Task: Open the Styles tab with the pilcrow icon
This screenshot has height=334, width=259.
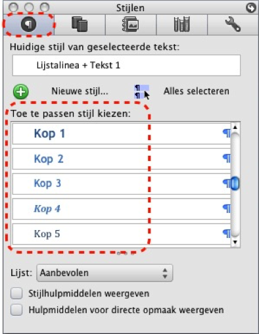Action: [x=29, y=24]
